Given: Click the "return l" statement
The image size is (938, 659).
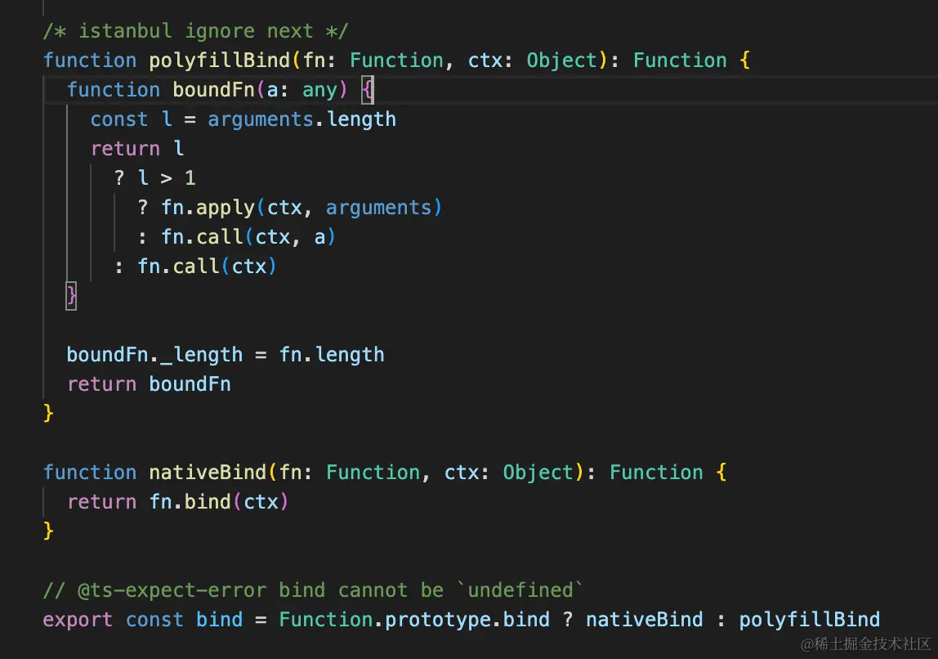Looking at the screenshot, I should point(137,149).
